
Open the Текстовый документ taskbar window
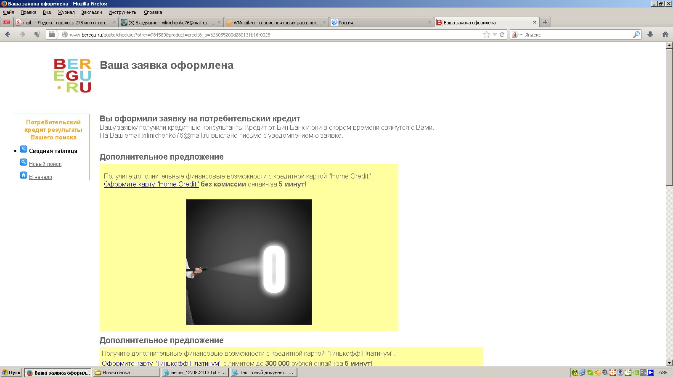click(263, 373)
